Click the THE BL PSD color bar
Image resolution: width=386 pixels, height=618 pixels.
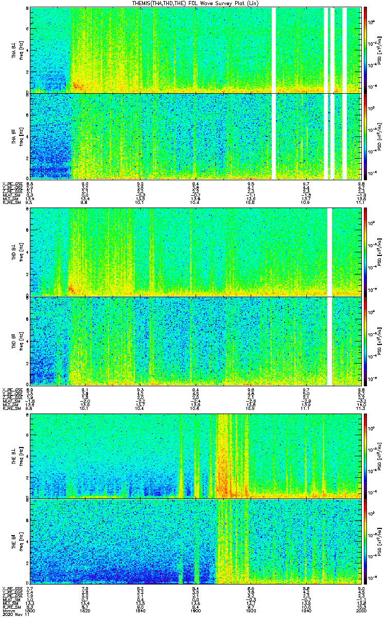click(x=365, y=456)
